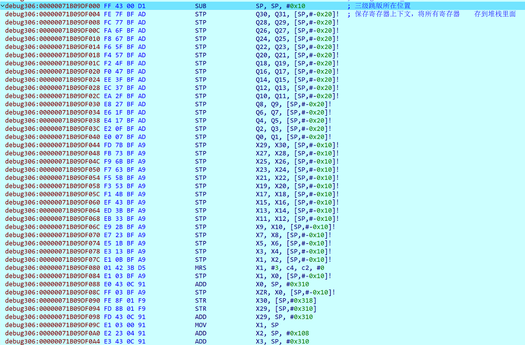Select the XZR, X0 operand
The width and height of the screenshot is (525, 345).
pos(271,292)
